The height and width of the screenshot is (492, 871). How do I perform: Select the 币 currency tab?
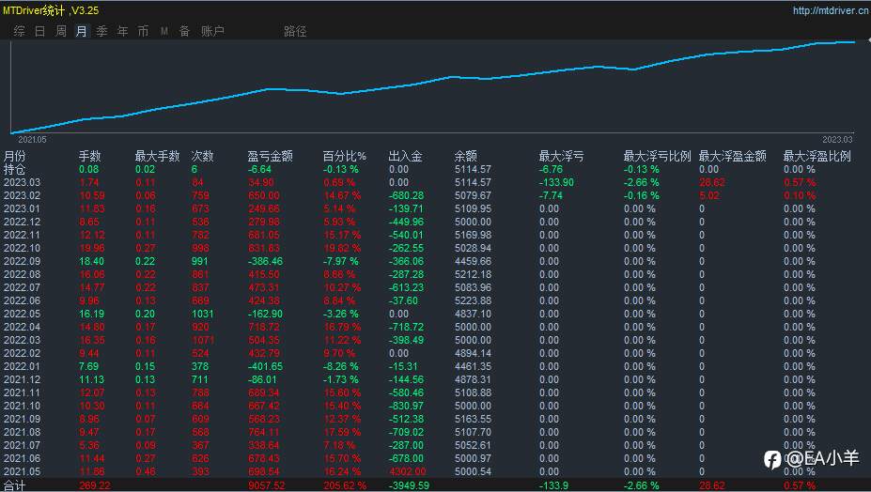(x=144, y=31)
